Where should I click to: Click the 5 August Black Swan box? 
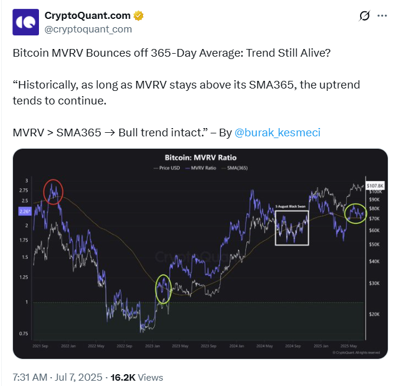292,228
